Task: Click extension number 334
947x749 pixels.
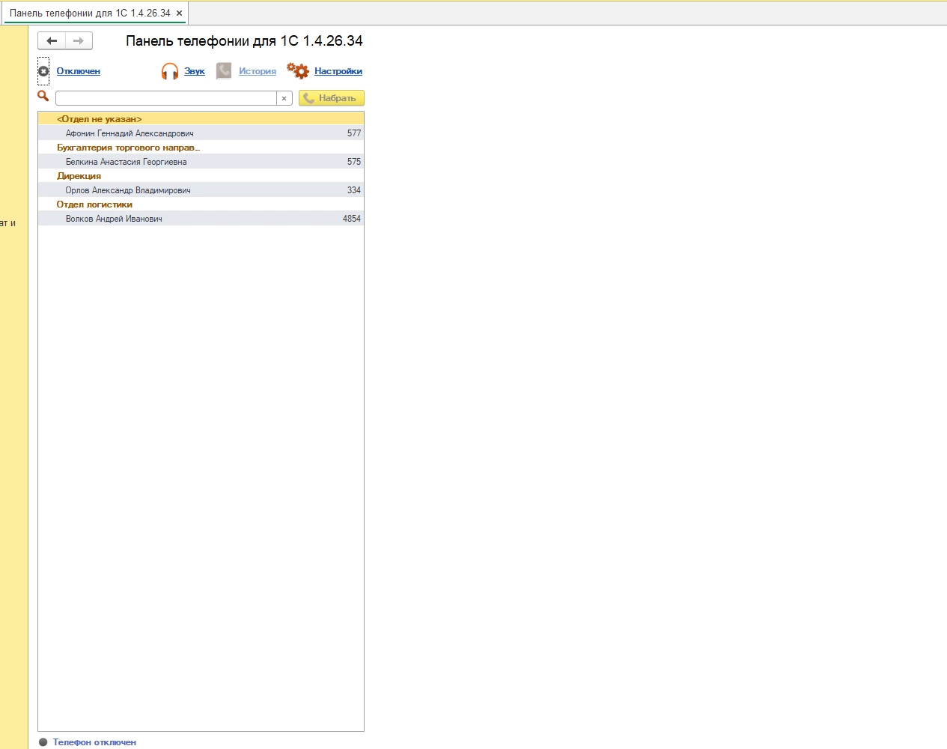Action: [x=354, y=190]
